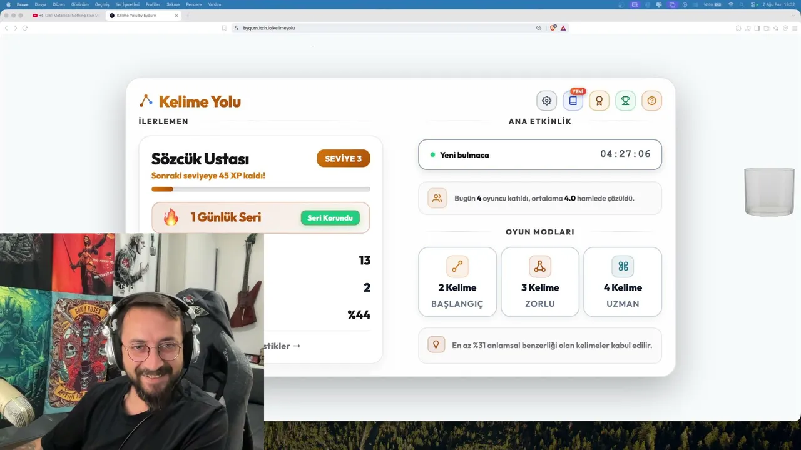Click the Kelime Yolu logo icon
The image size is (801, 450).
click(146, 101)
